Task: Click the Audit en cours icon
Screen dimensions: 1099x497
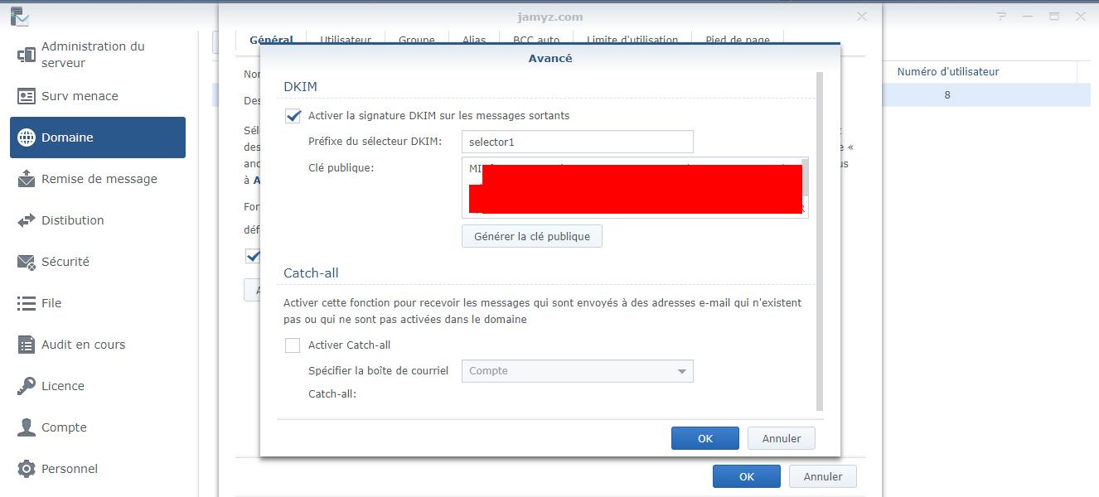Action: point(26,345)
